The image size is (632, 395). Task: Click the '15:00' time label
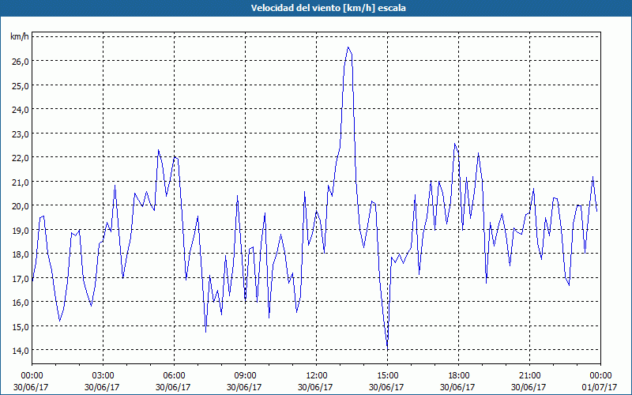(x=387, y=376)
